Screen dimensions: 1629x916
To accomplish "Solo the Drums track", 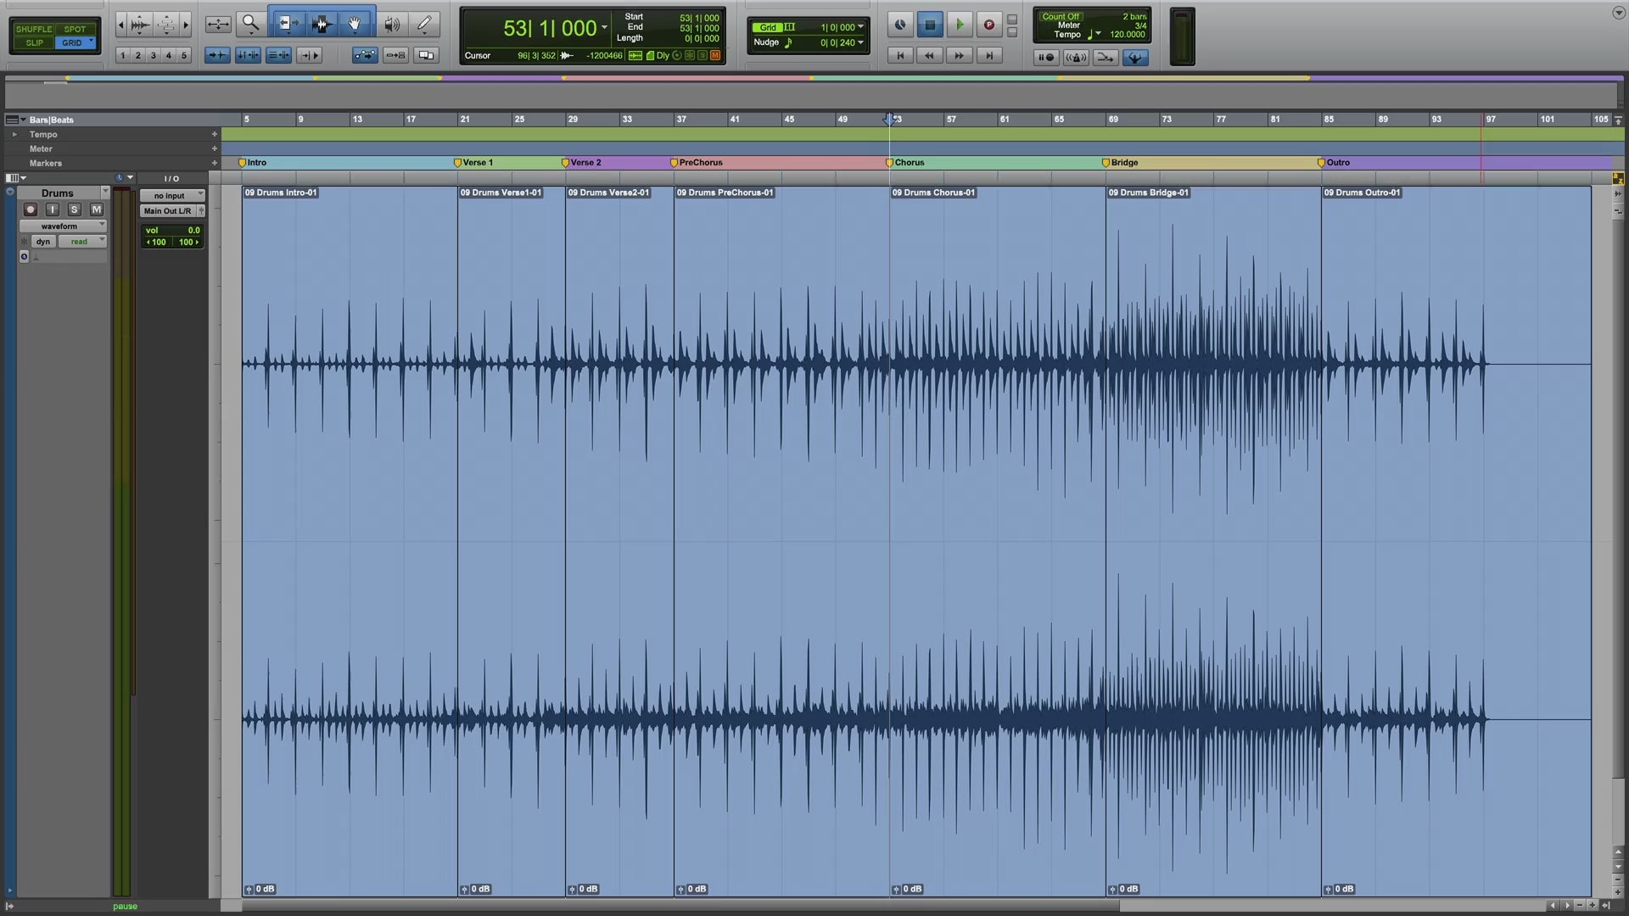I will click(75, 209).
